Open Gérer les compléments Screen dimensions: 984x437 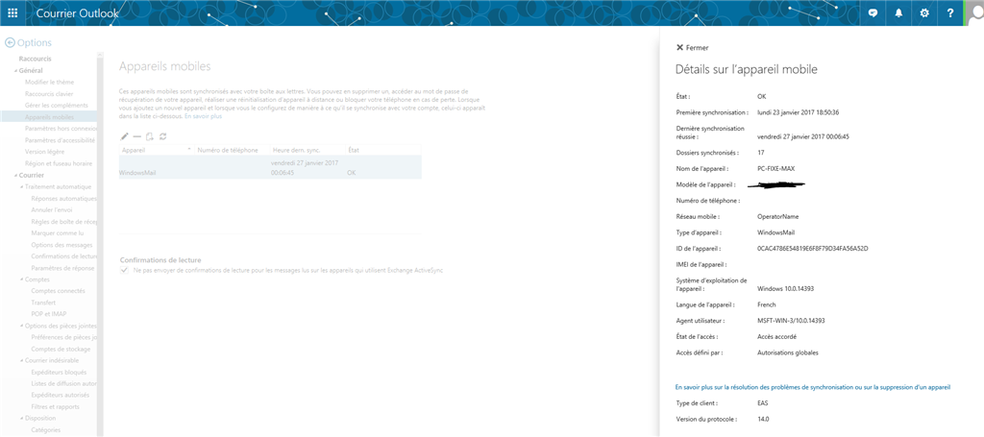coord(57,106)
